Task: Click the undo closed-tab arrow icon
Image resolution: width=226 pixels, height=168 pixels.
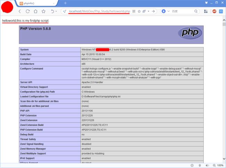Action: pyautogui.click(x=53, y=11)
